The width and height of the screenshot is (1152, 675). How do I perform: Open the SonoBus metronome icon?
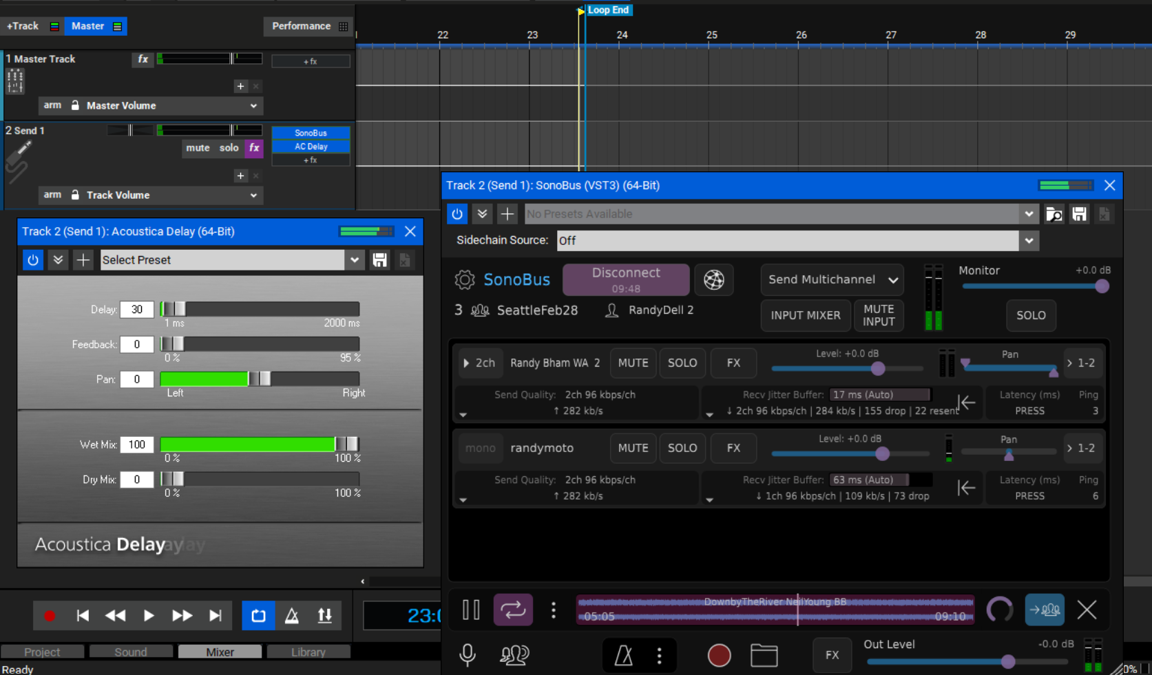click(x=624, y=655)
